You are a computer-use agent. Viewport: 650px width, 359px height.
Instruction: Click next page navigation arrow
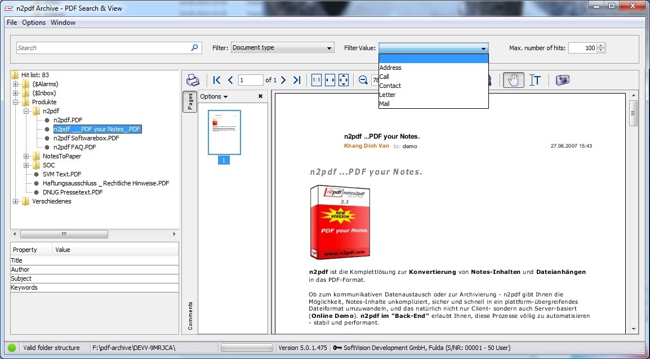(x=283, y=79)
